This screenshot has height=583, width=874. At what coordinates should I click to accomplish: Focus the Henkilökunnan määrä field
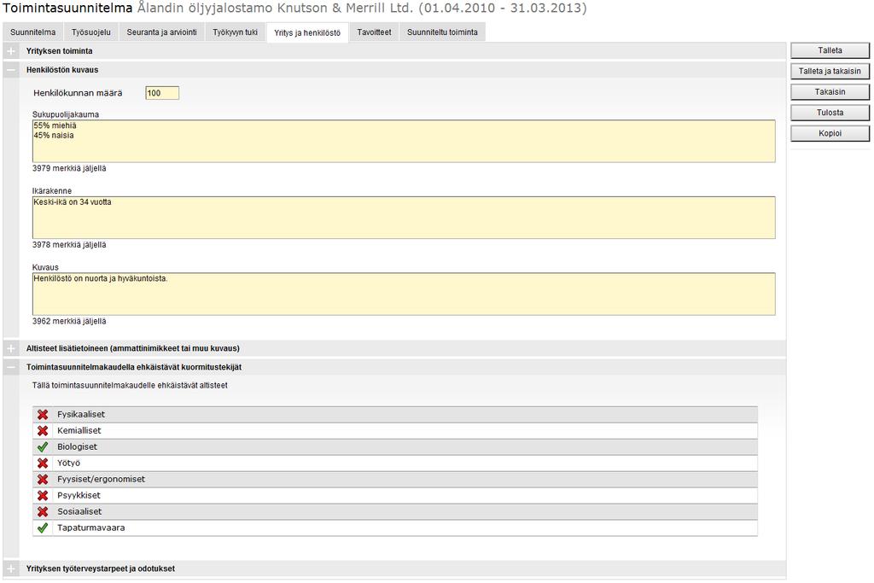(x=162, y=93)
